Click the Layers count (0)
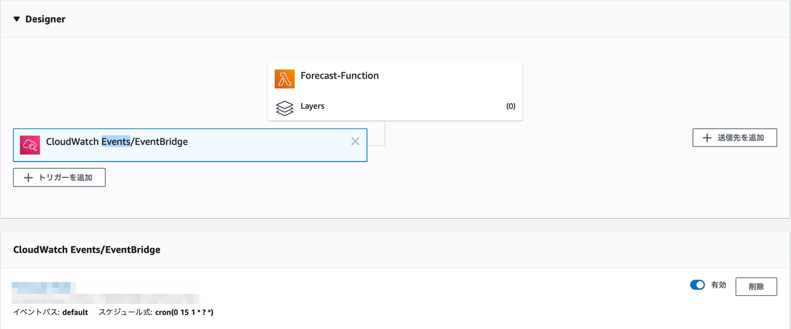 [x=511, y=106]
